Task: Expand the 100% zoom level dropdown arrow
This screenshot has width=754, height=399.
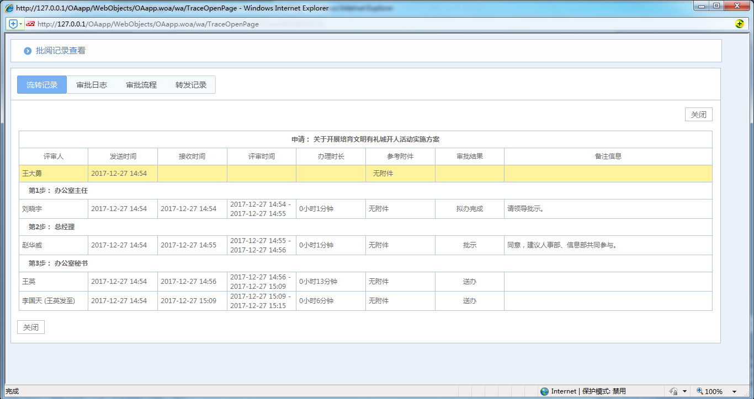Action: pos(734,391)
